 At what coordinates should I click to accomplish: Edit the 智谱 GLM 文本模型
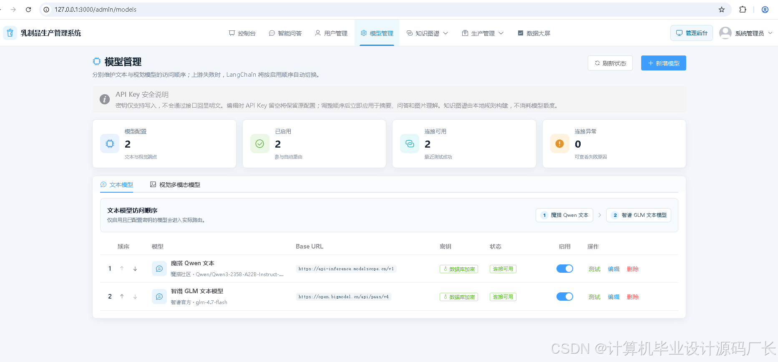614,297
